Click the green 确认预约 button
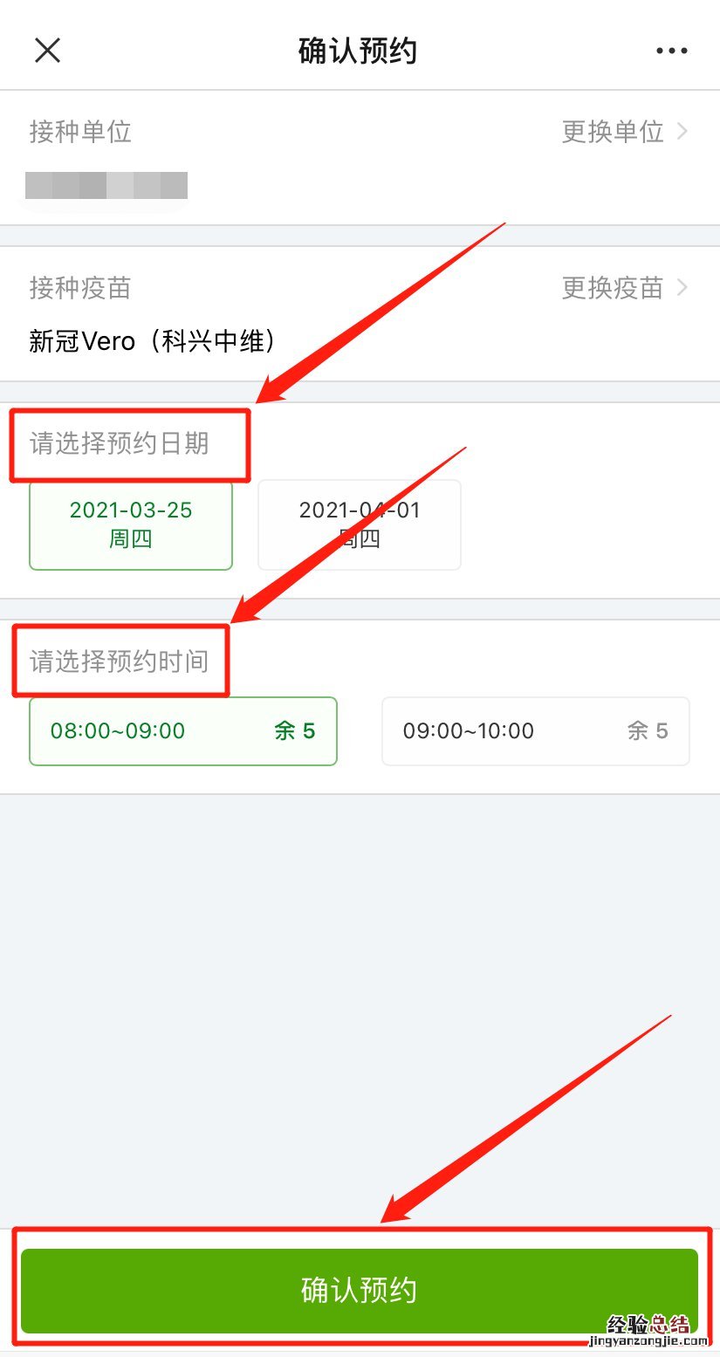The height and width of the screenshot is (1357, 720). pos(360,1290)
